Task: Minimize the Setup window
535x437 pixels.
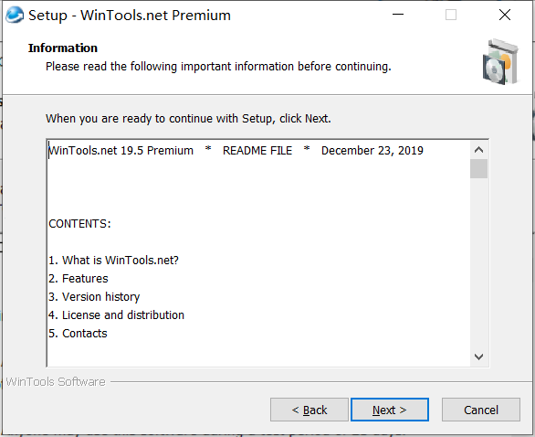Action: pos(398,15)
